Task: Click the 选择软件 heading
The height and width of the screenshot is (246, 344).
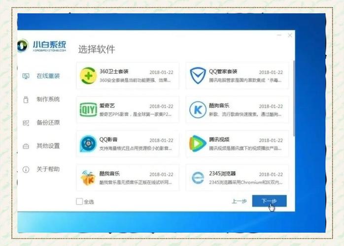Action: (97, 49)
